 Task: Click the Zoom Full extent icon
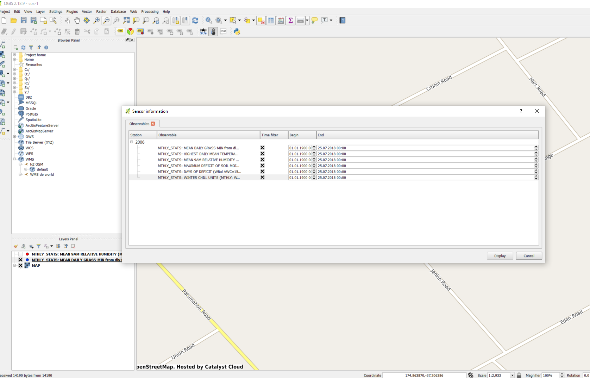(126, 20)
